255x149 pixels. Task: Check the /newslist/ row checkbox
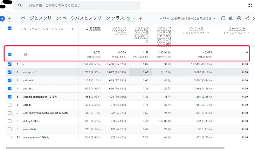pyautogui.click(x=9, y=129)
